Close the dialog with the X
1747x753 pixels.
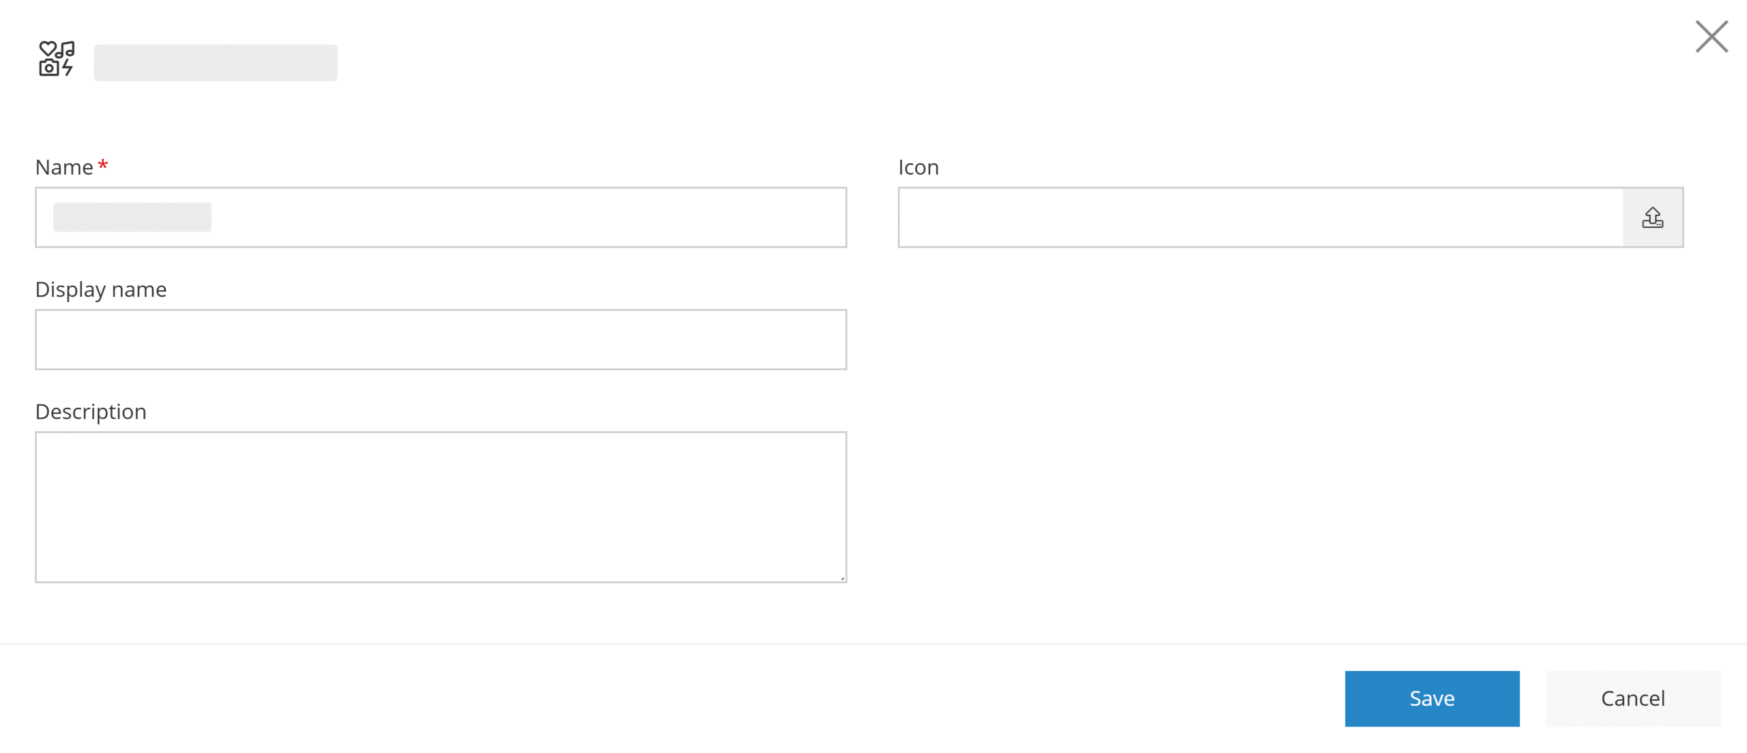[x=1712, y=36]
